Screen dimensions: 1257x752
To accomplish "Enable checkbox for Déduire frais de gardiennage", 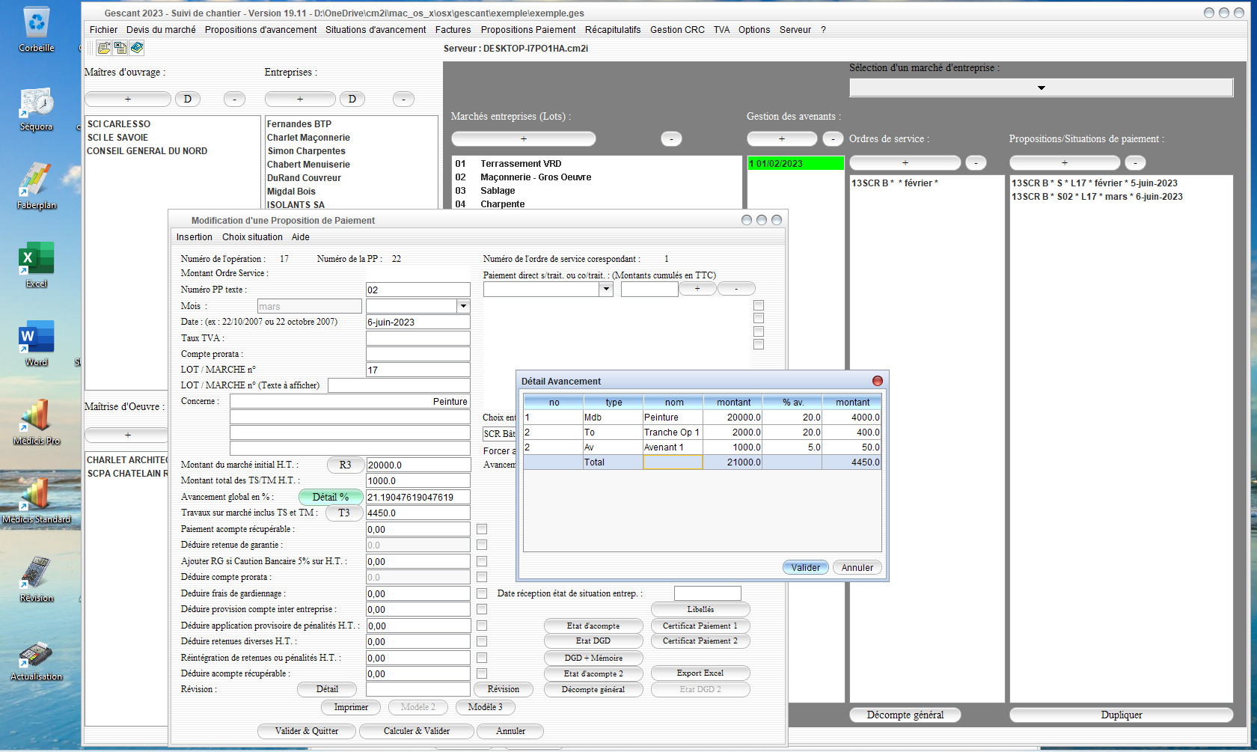I will [x=482, y=593].
